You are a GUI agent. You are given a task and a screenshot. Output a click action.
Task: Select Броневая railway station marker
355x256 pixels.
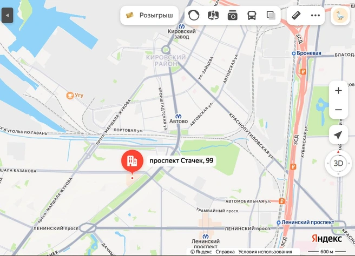pyautogui.click(x=294, y=53)
